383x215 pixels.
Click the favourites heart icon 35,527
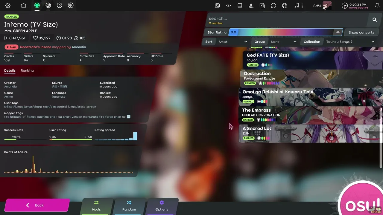(x=35, y=38)
